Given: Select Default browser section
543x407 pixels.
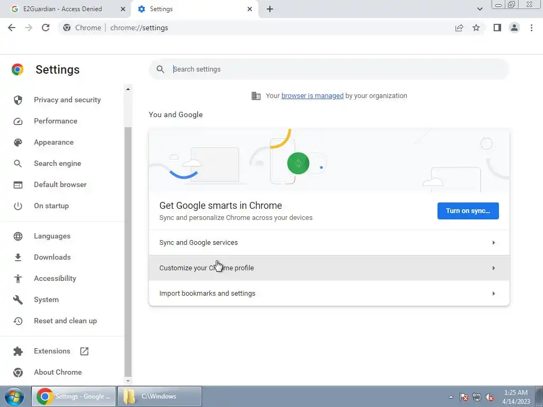Looking at the screenshot, I should pyautogui.click(x=62, y=185).
